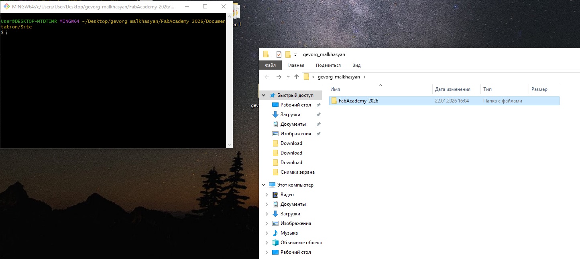Image resolution: width=580 pixels, height=259 pixels.
Task: Expand the Объемные объекты node arrow
Action: click(267, 243)
